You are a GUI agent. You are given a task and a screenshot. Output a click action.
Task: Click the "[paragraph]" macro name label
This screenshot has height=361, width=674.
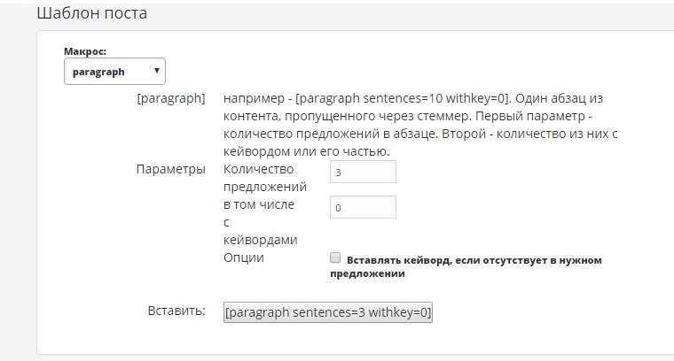tap(171, 98)
